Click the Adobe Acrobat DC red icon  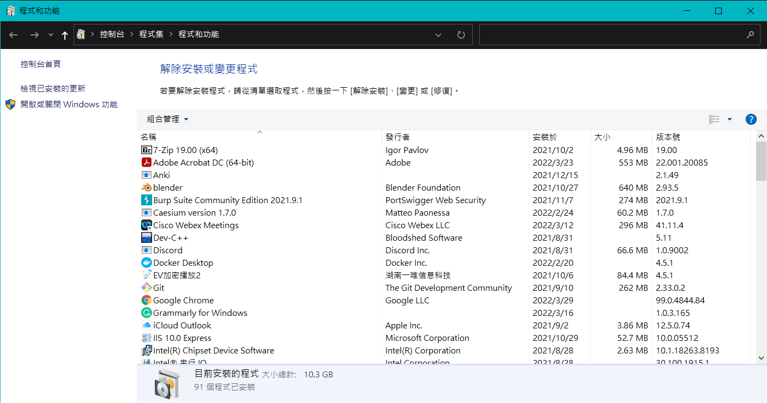146,162
